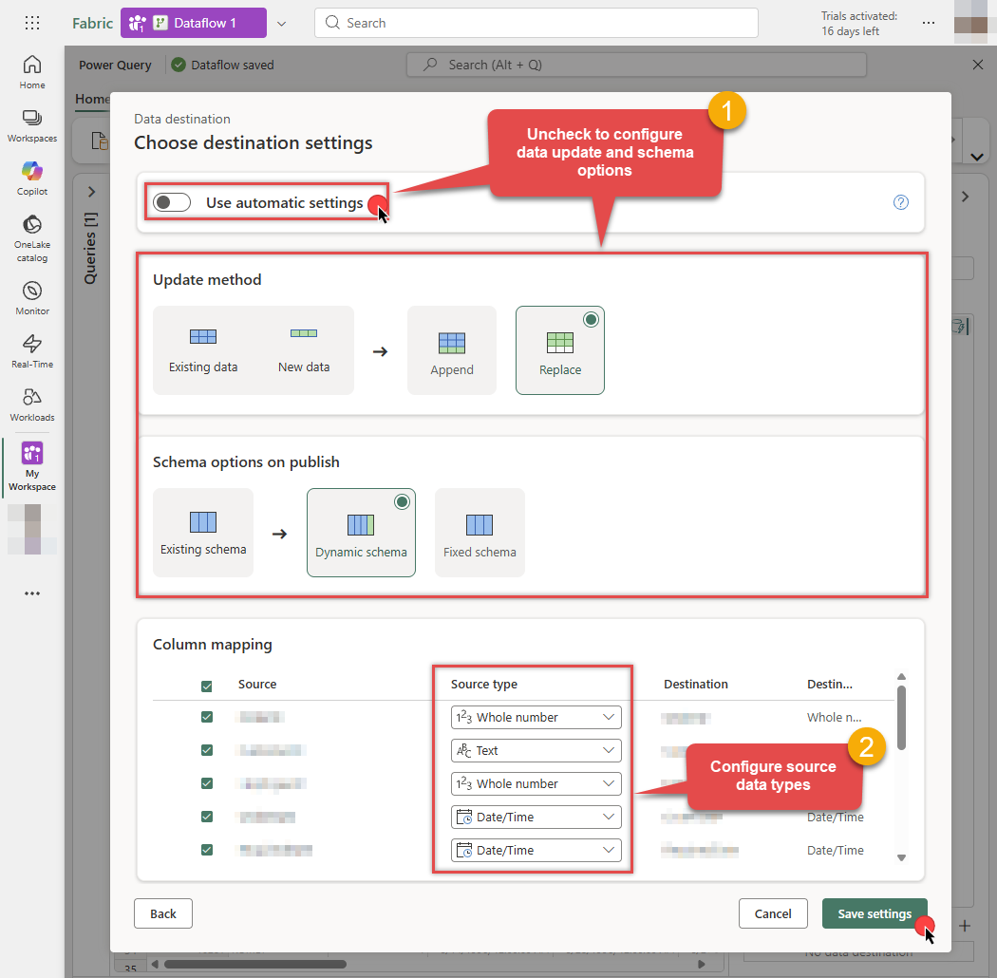Launch Copilot from the sidebar

coord(31,177)
